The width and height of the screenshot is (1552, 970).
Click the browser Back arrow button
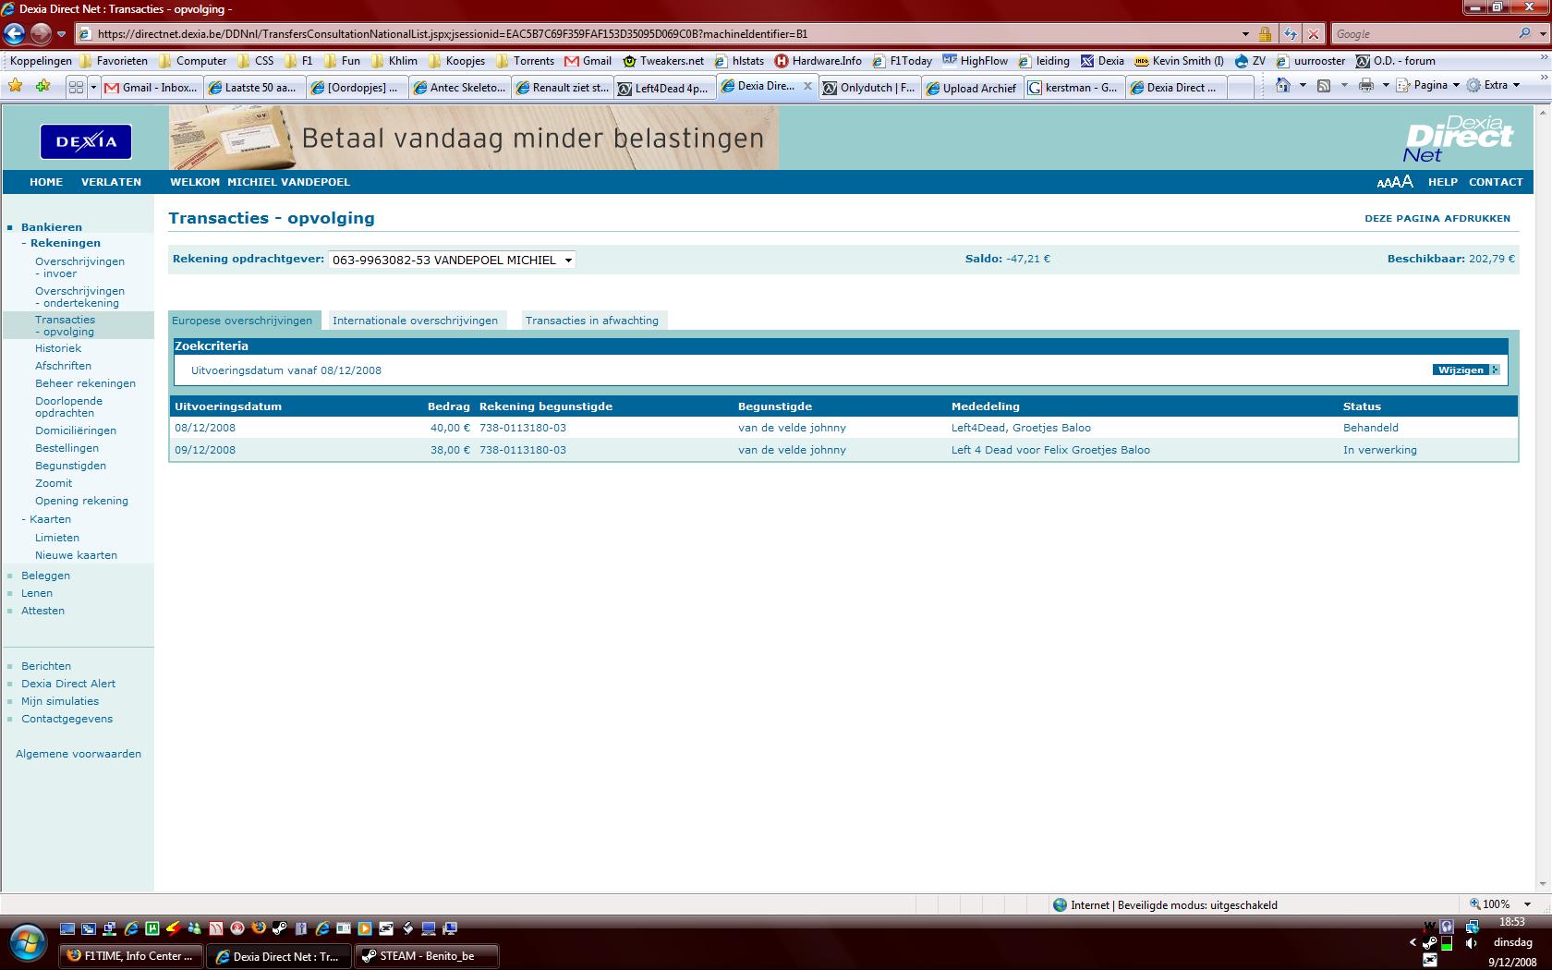coord(14,34)
